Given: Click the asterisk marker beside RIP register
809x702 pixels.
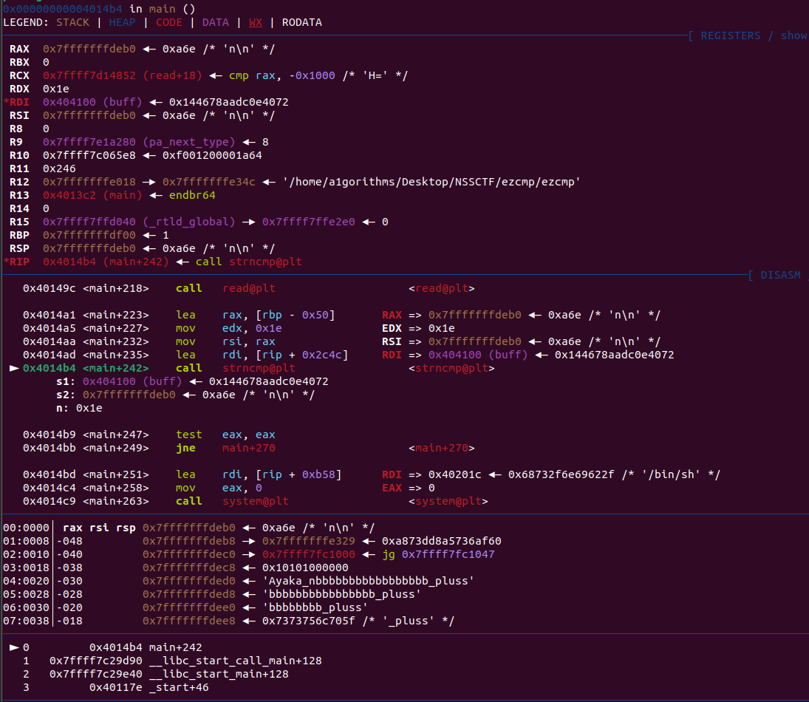Looking at the screenshot, I should [6, 262].
